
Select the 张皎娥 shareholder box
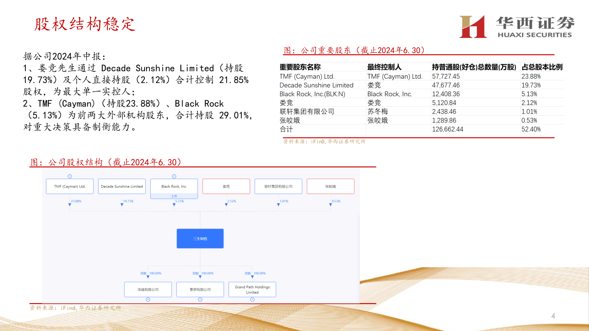point(330,186)
